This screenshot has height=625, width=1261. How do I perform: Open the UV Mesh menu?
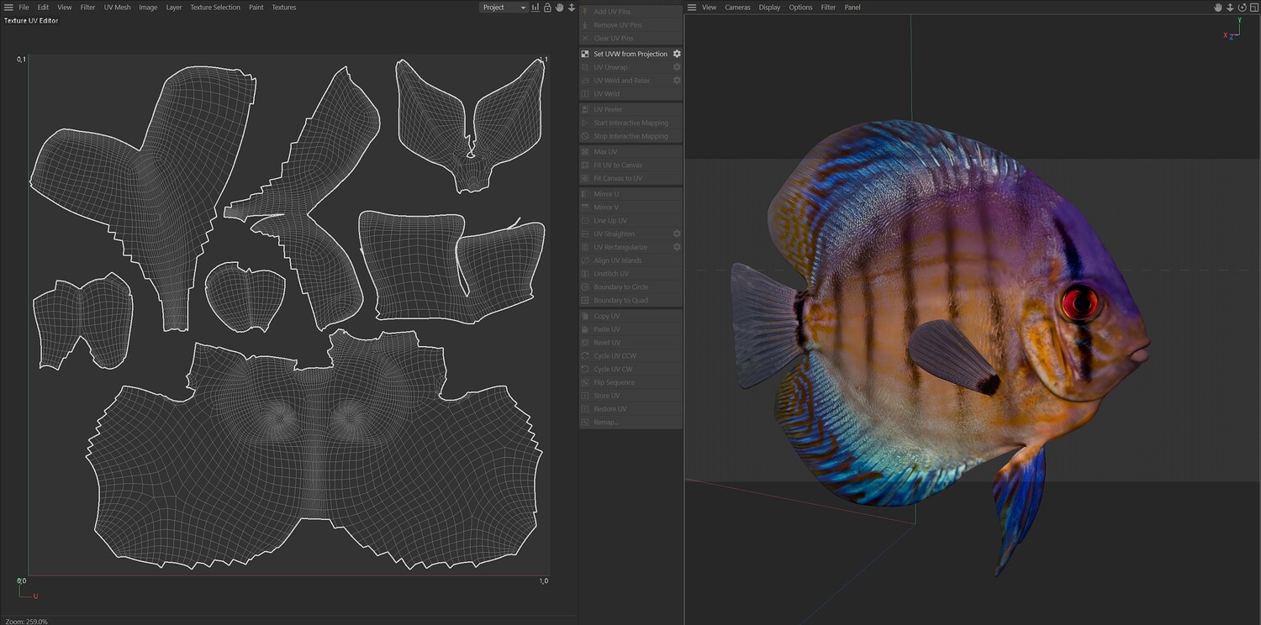pos(117,8)
